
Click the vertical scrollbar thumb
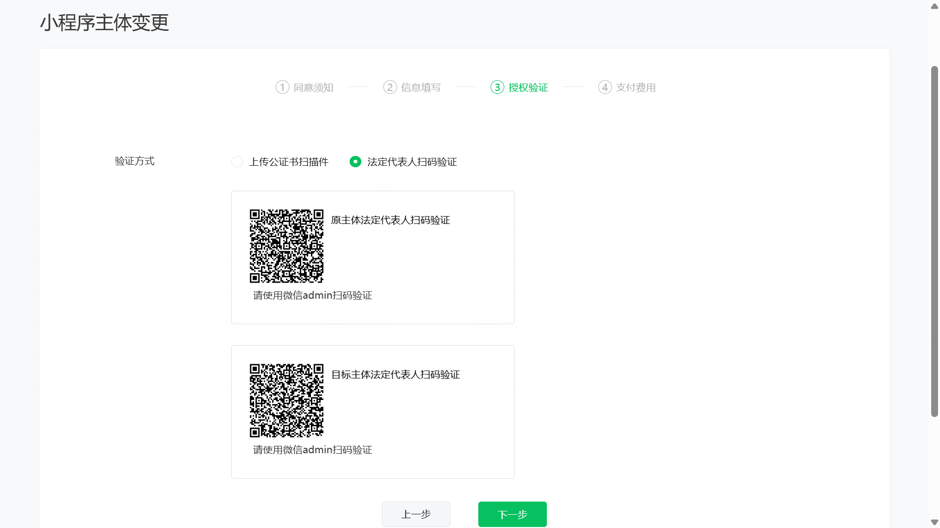[934, 242]
